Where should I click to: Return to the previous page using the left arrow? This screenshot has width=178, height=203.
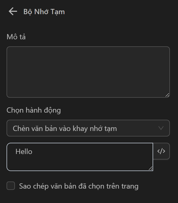coord(13,12)
